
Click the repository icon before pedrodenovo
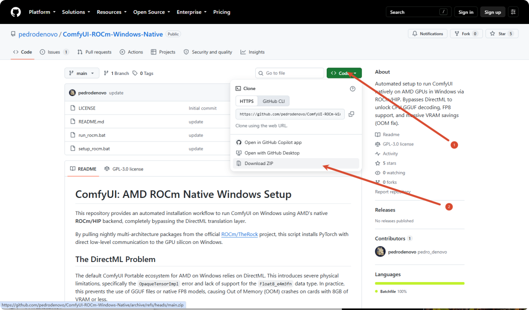(x=13, y=34)
